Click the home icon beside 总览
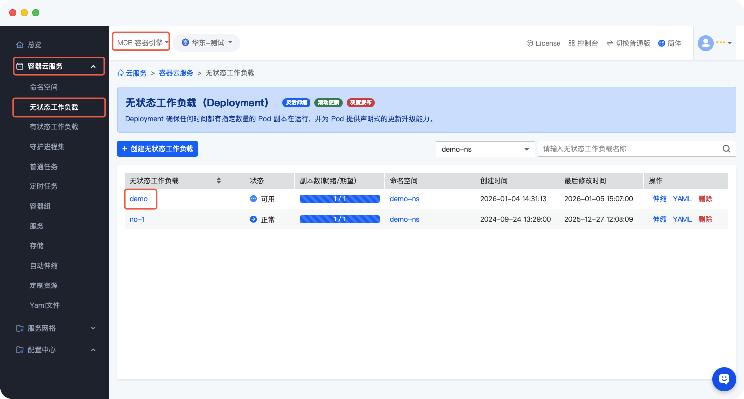 click(x=20, y=45)
